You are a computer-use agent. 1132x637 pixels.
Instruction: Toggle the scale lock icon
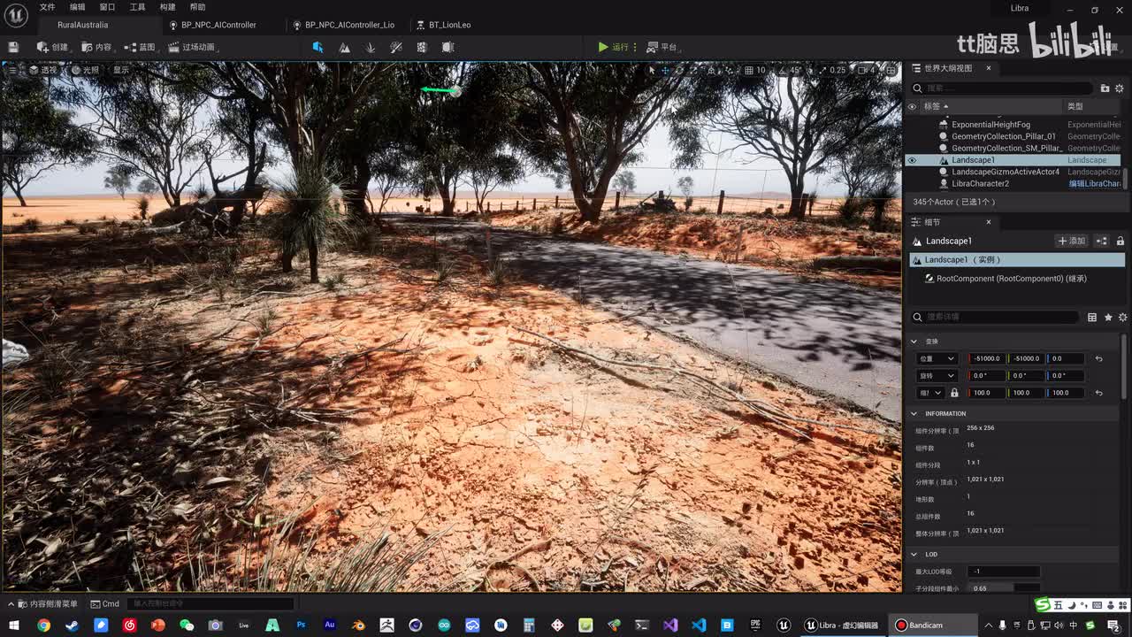954,393
